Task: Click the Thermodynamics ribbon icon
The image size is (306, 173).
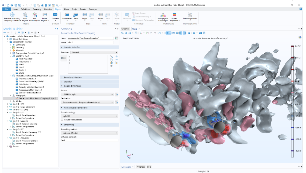Action: click(x=190, y=17)
